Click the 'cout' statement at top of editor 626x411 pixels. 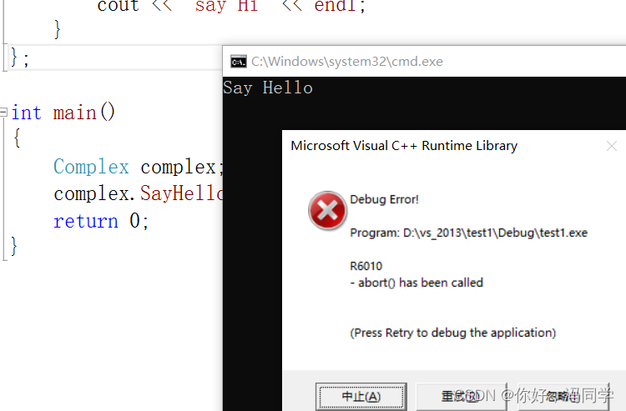point(118,7)
